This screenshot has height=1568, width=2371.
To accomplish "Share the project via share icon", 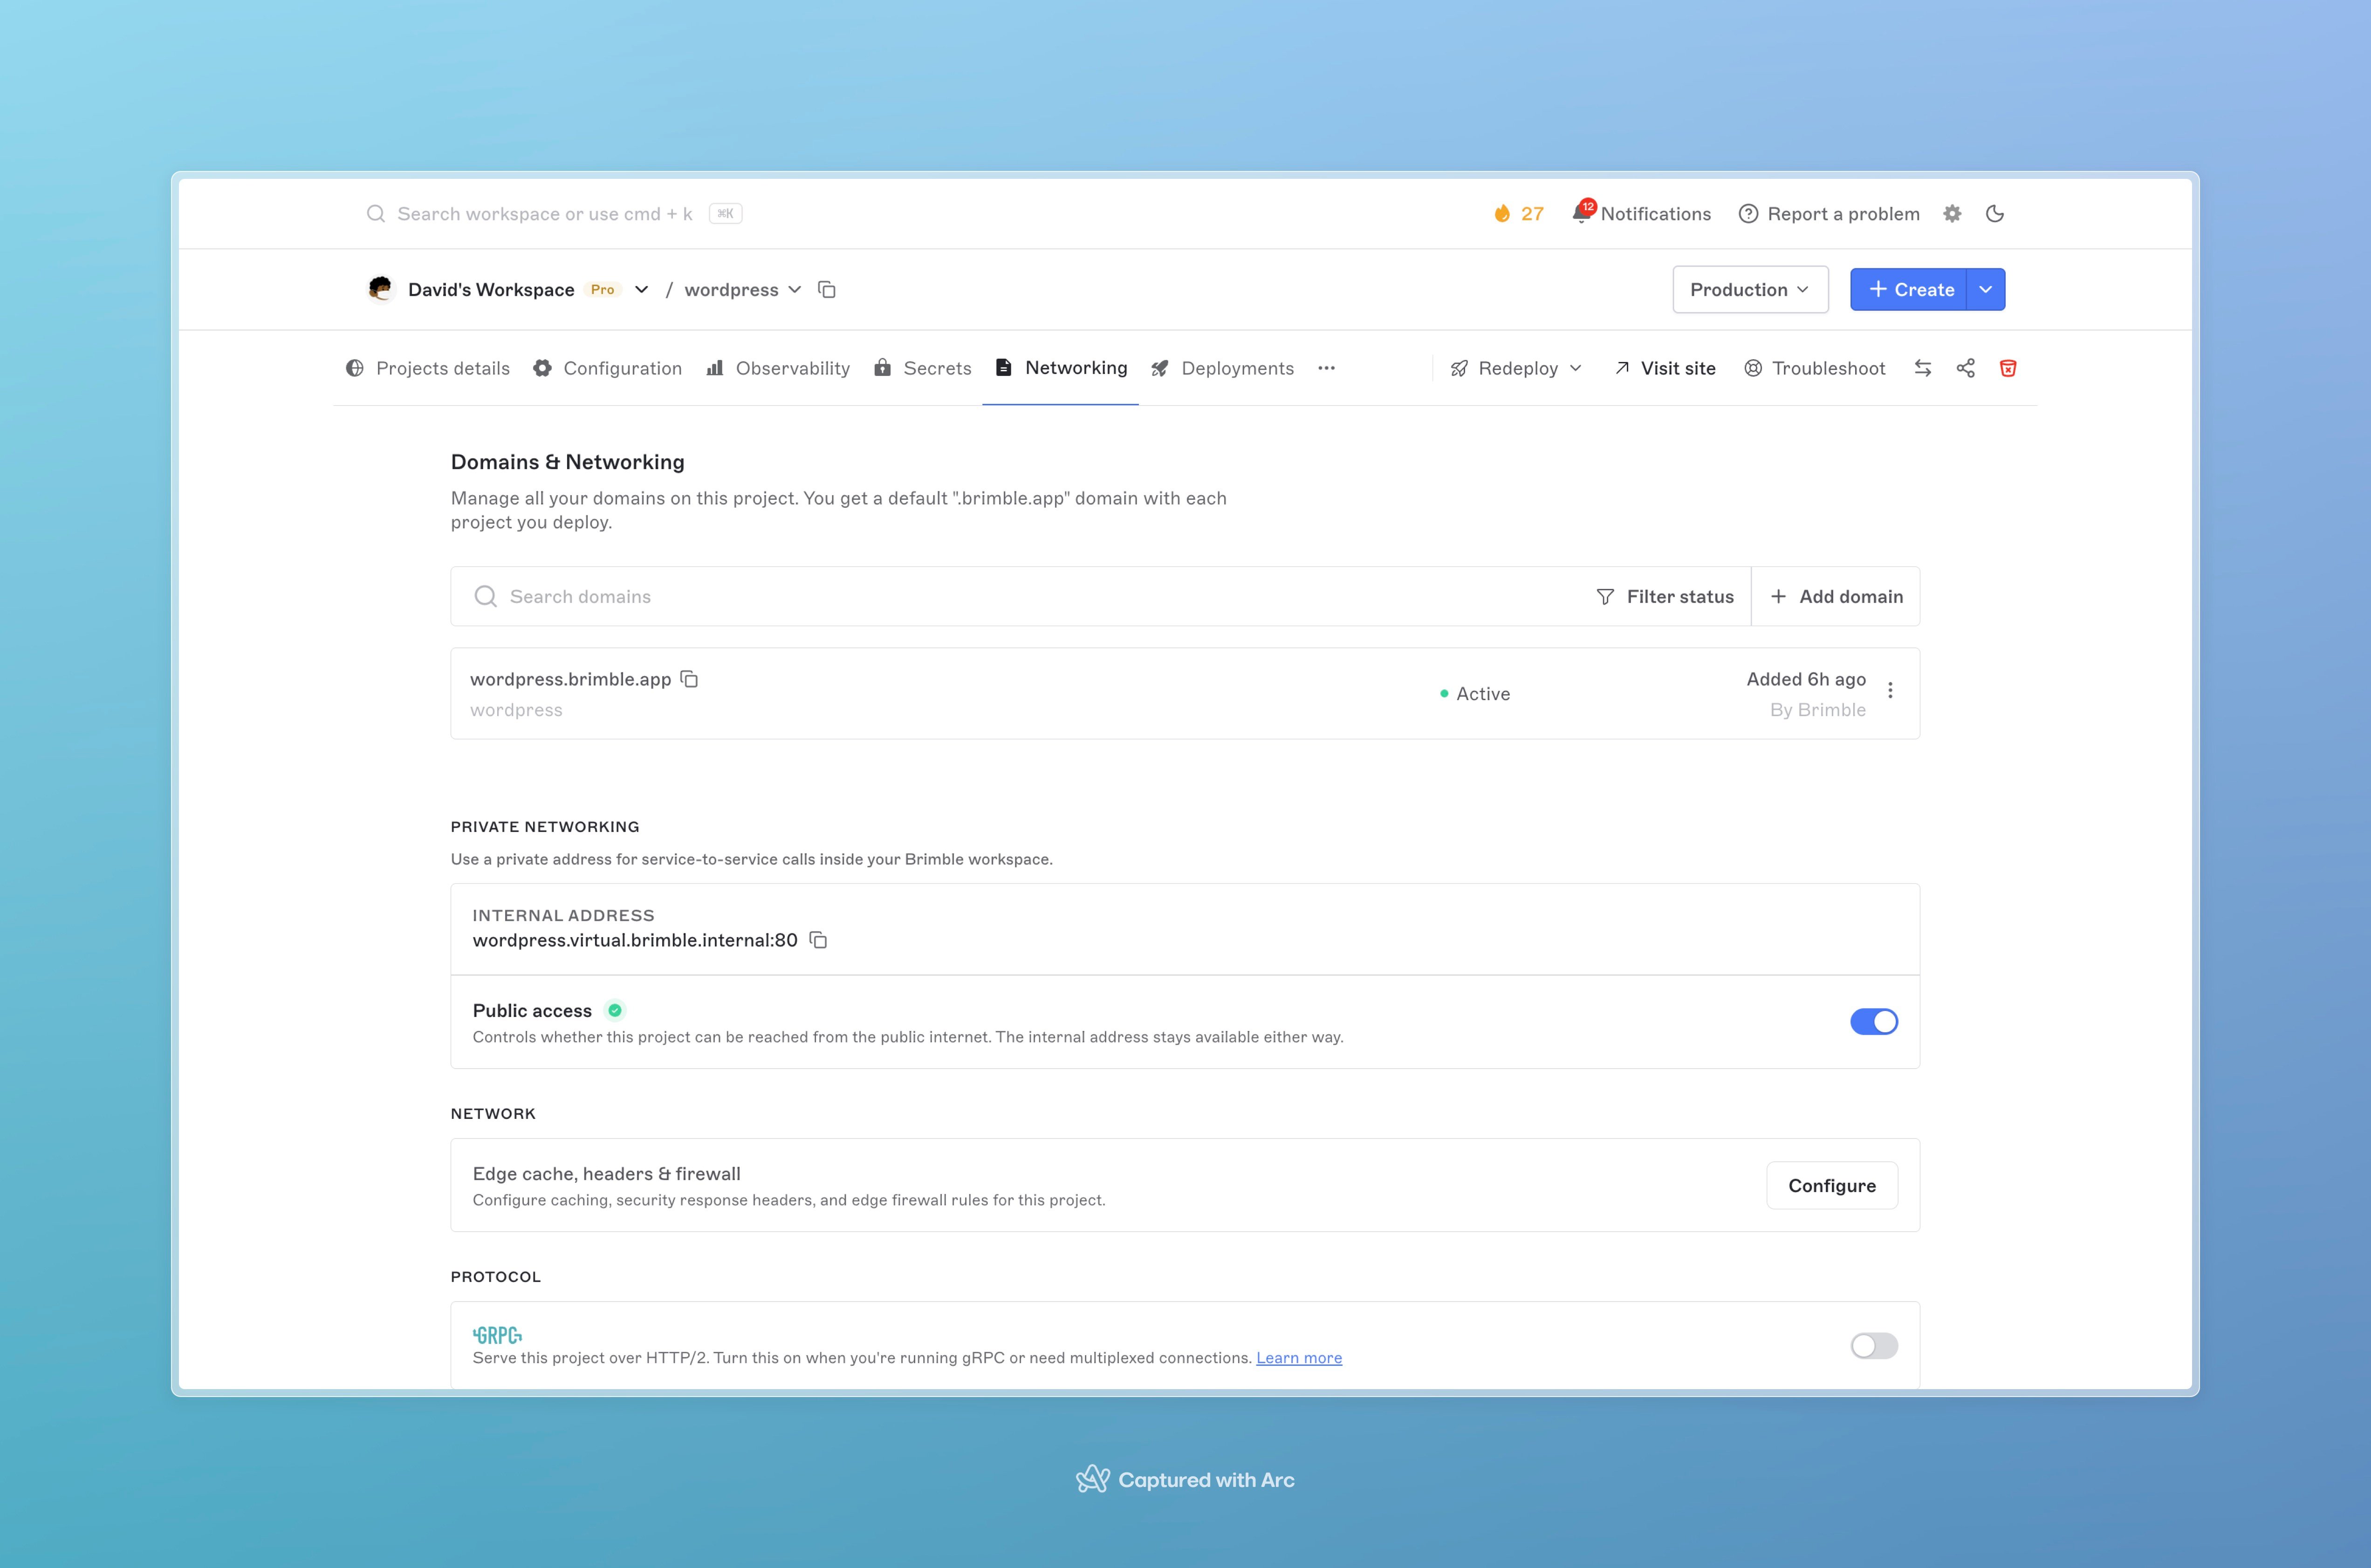I will tap(1966, 368).
